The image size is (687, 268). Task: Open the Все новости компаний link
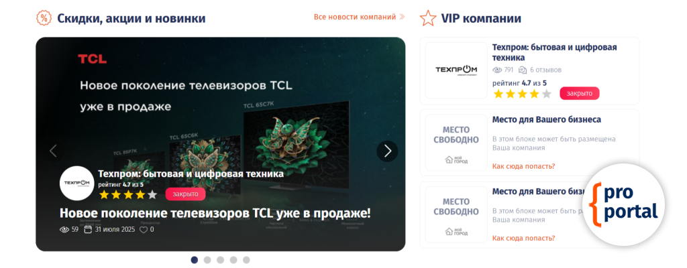click(360, 17)
